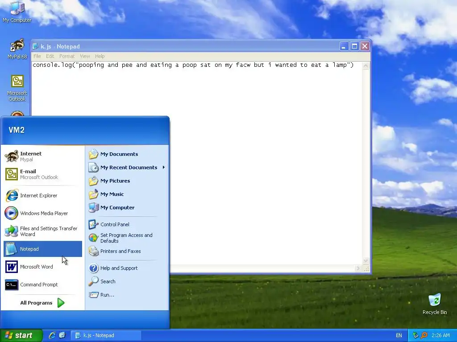This screenshot has width=457, height=342.
Task: Click the VM2 user name header
Action: click(x=17, y=130)
